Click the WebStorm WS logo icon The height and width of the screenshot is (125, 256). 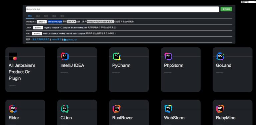coord(168,109)
